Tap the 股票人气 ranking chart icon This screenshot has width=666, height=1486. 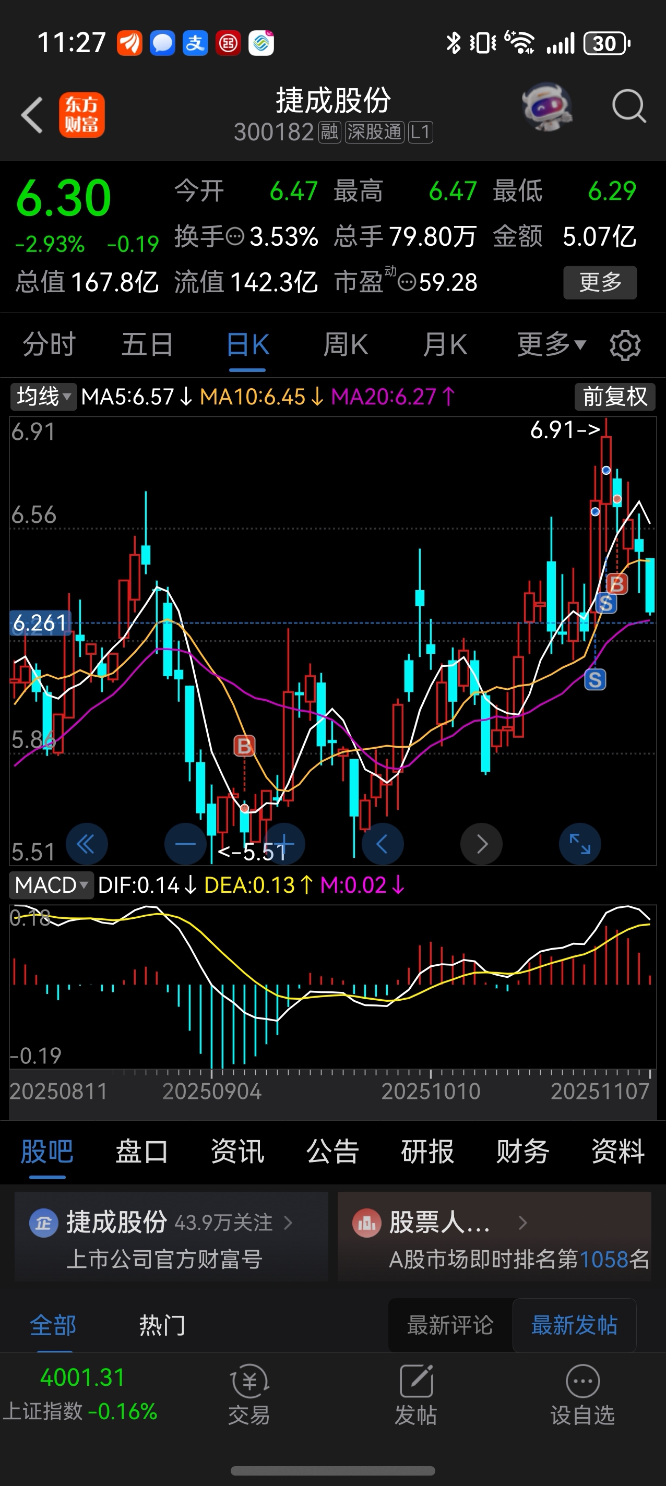[366, 1223]
